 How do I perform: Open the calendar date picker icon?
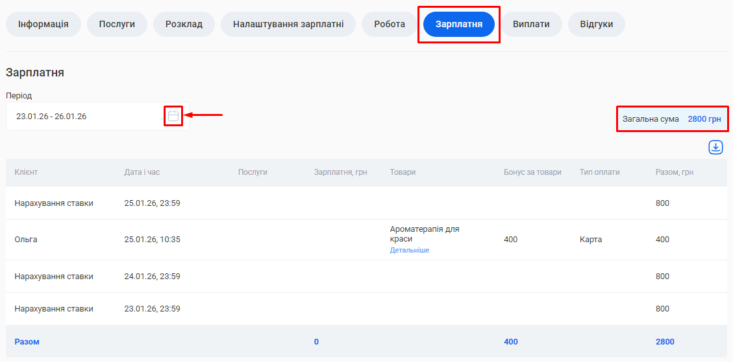point(173,117)
